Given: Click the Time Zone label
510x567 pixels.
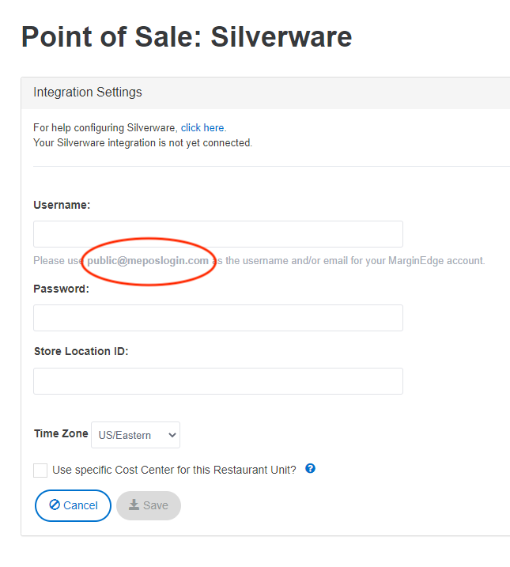Looking at the screenshot, I should tap(61, 433).
